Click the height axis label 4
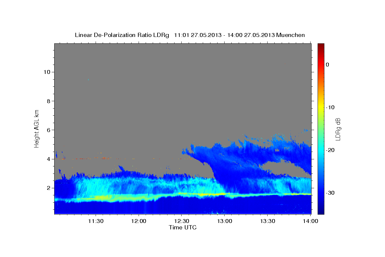 click(x=48, y=159)
